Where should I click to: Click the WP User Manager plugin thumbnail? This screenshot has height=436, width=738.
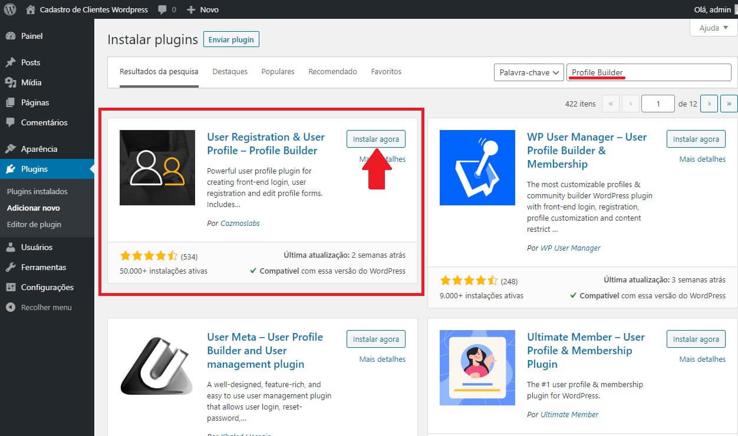[477, 168]
